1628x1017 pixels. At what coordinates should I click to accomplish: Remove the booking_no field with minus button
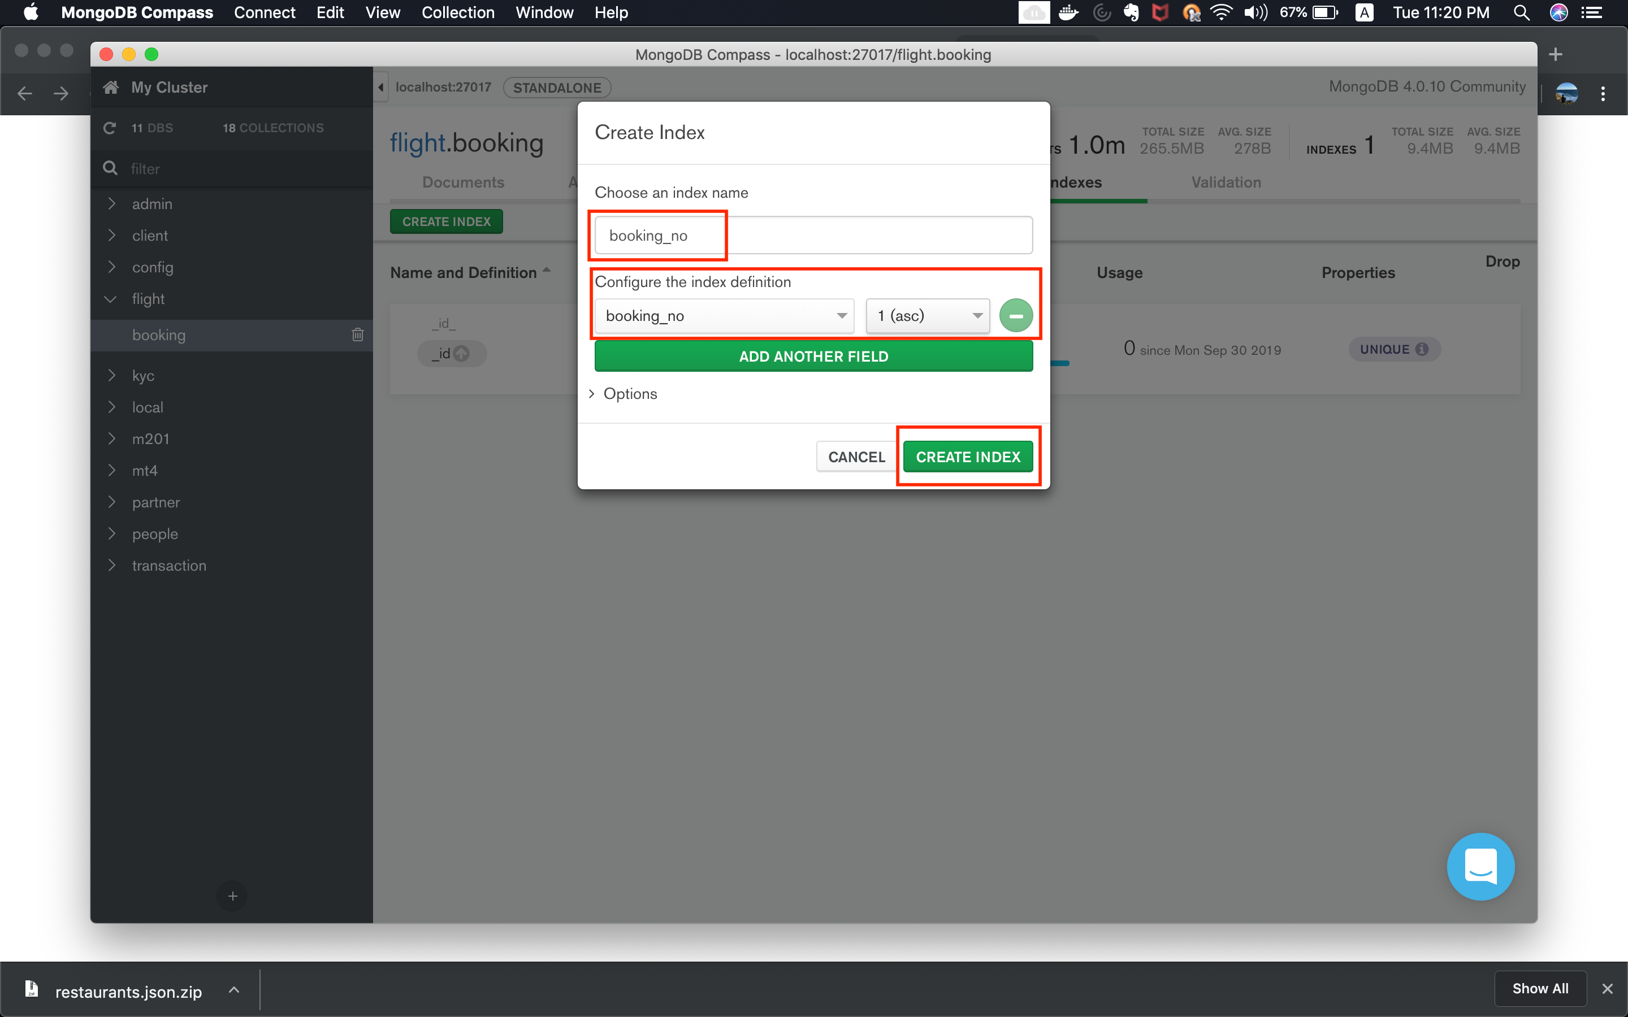[x=1016, y=315]
